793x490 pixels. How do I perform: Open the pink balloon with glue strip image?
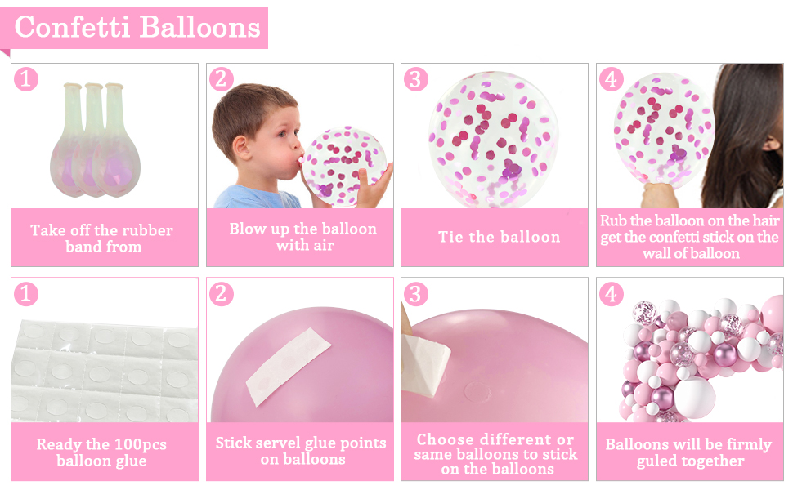pos(300,350)
